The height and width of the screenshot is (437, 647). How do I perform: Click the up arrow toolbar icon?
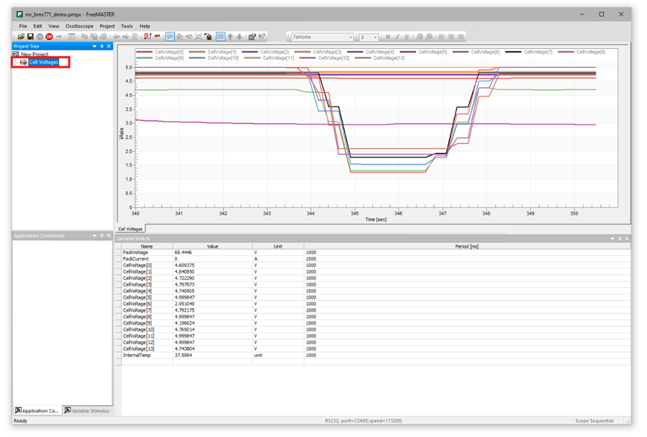coord(230,37)
